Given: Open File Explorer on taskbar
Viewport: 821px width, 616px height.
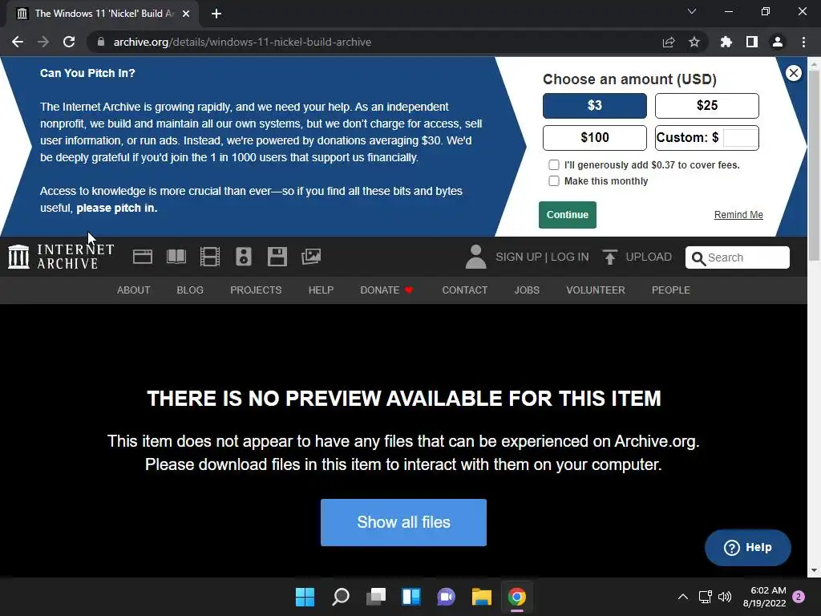Looking at the screenshot, I should point(481,597).
